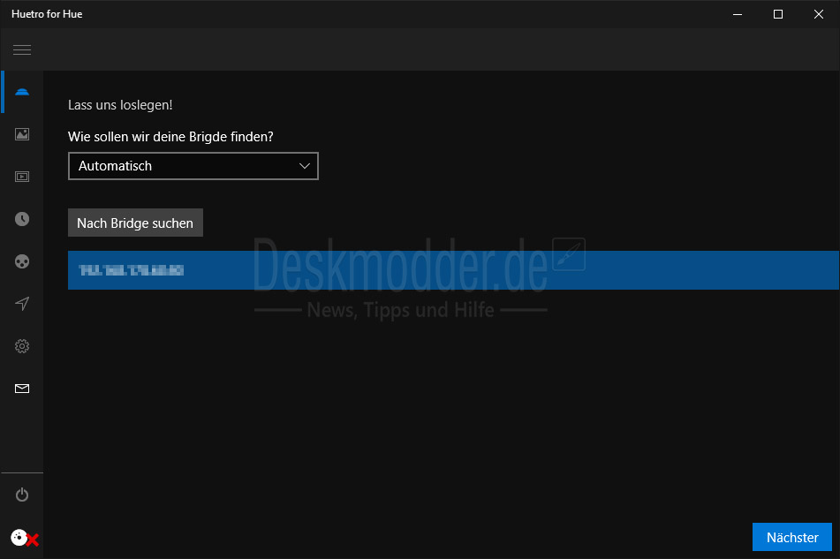Open the hamburger navigation menu
Screen dimensions: 840x559
tap(22, 49)
